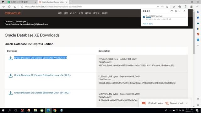Click the download arrow icon for Linux OL7
This screenshot has width=201, height=113.
click(x=10, y=93)
